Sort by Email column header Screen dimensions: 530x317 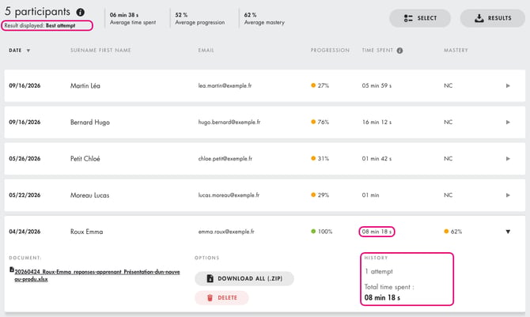click(206, 51)
